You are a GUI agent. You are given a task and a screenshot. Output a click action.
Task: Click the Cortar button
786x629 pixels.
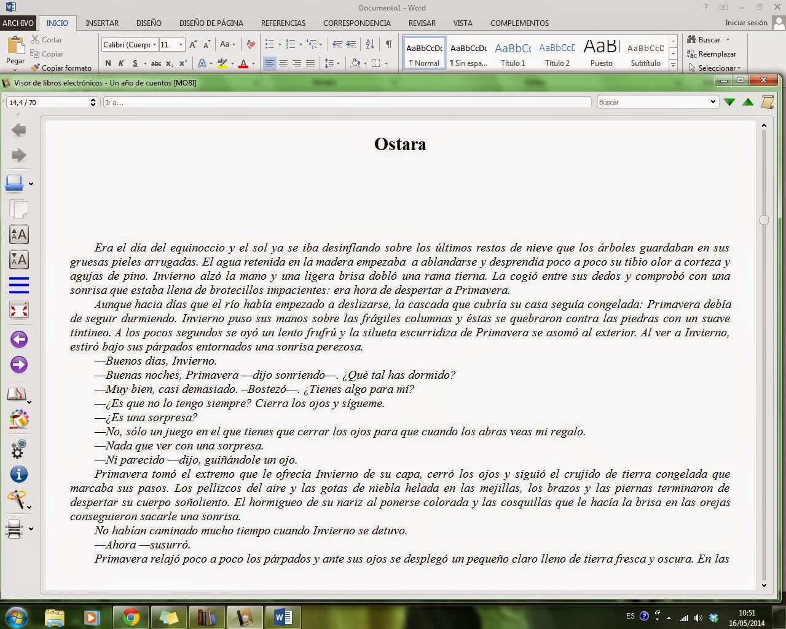47,39
